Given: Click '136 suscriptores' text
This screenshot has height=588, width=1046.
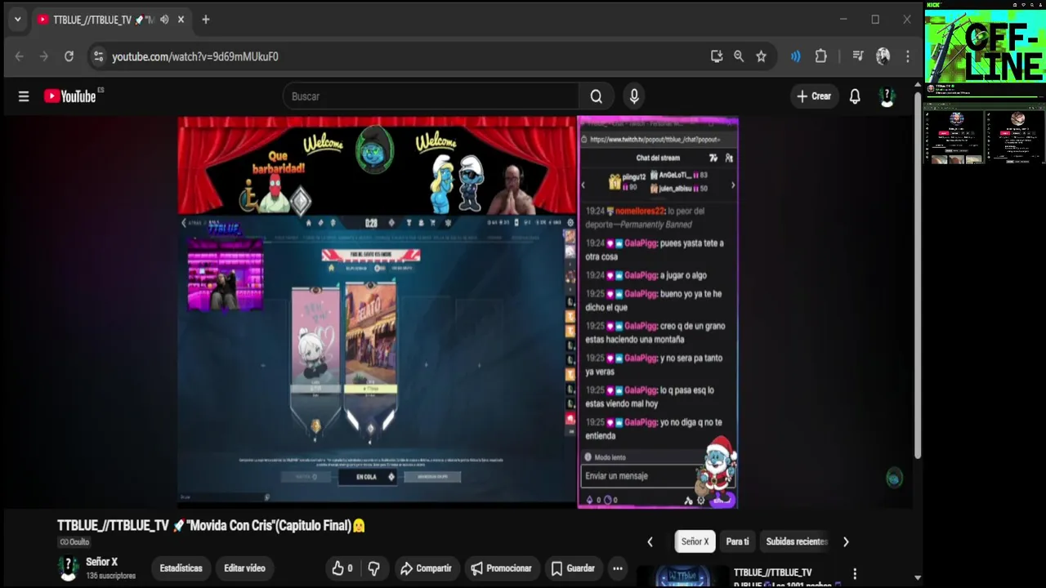Looking at the screenshot, I should [x=111, y=576].
